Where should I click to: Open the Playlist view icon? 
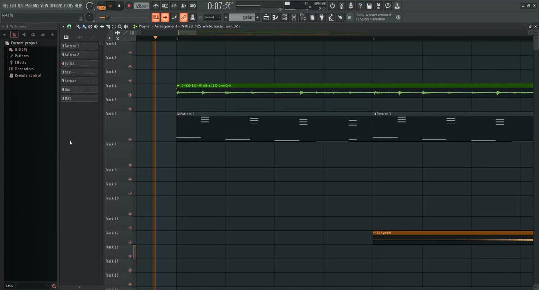point(266,18)
